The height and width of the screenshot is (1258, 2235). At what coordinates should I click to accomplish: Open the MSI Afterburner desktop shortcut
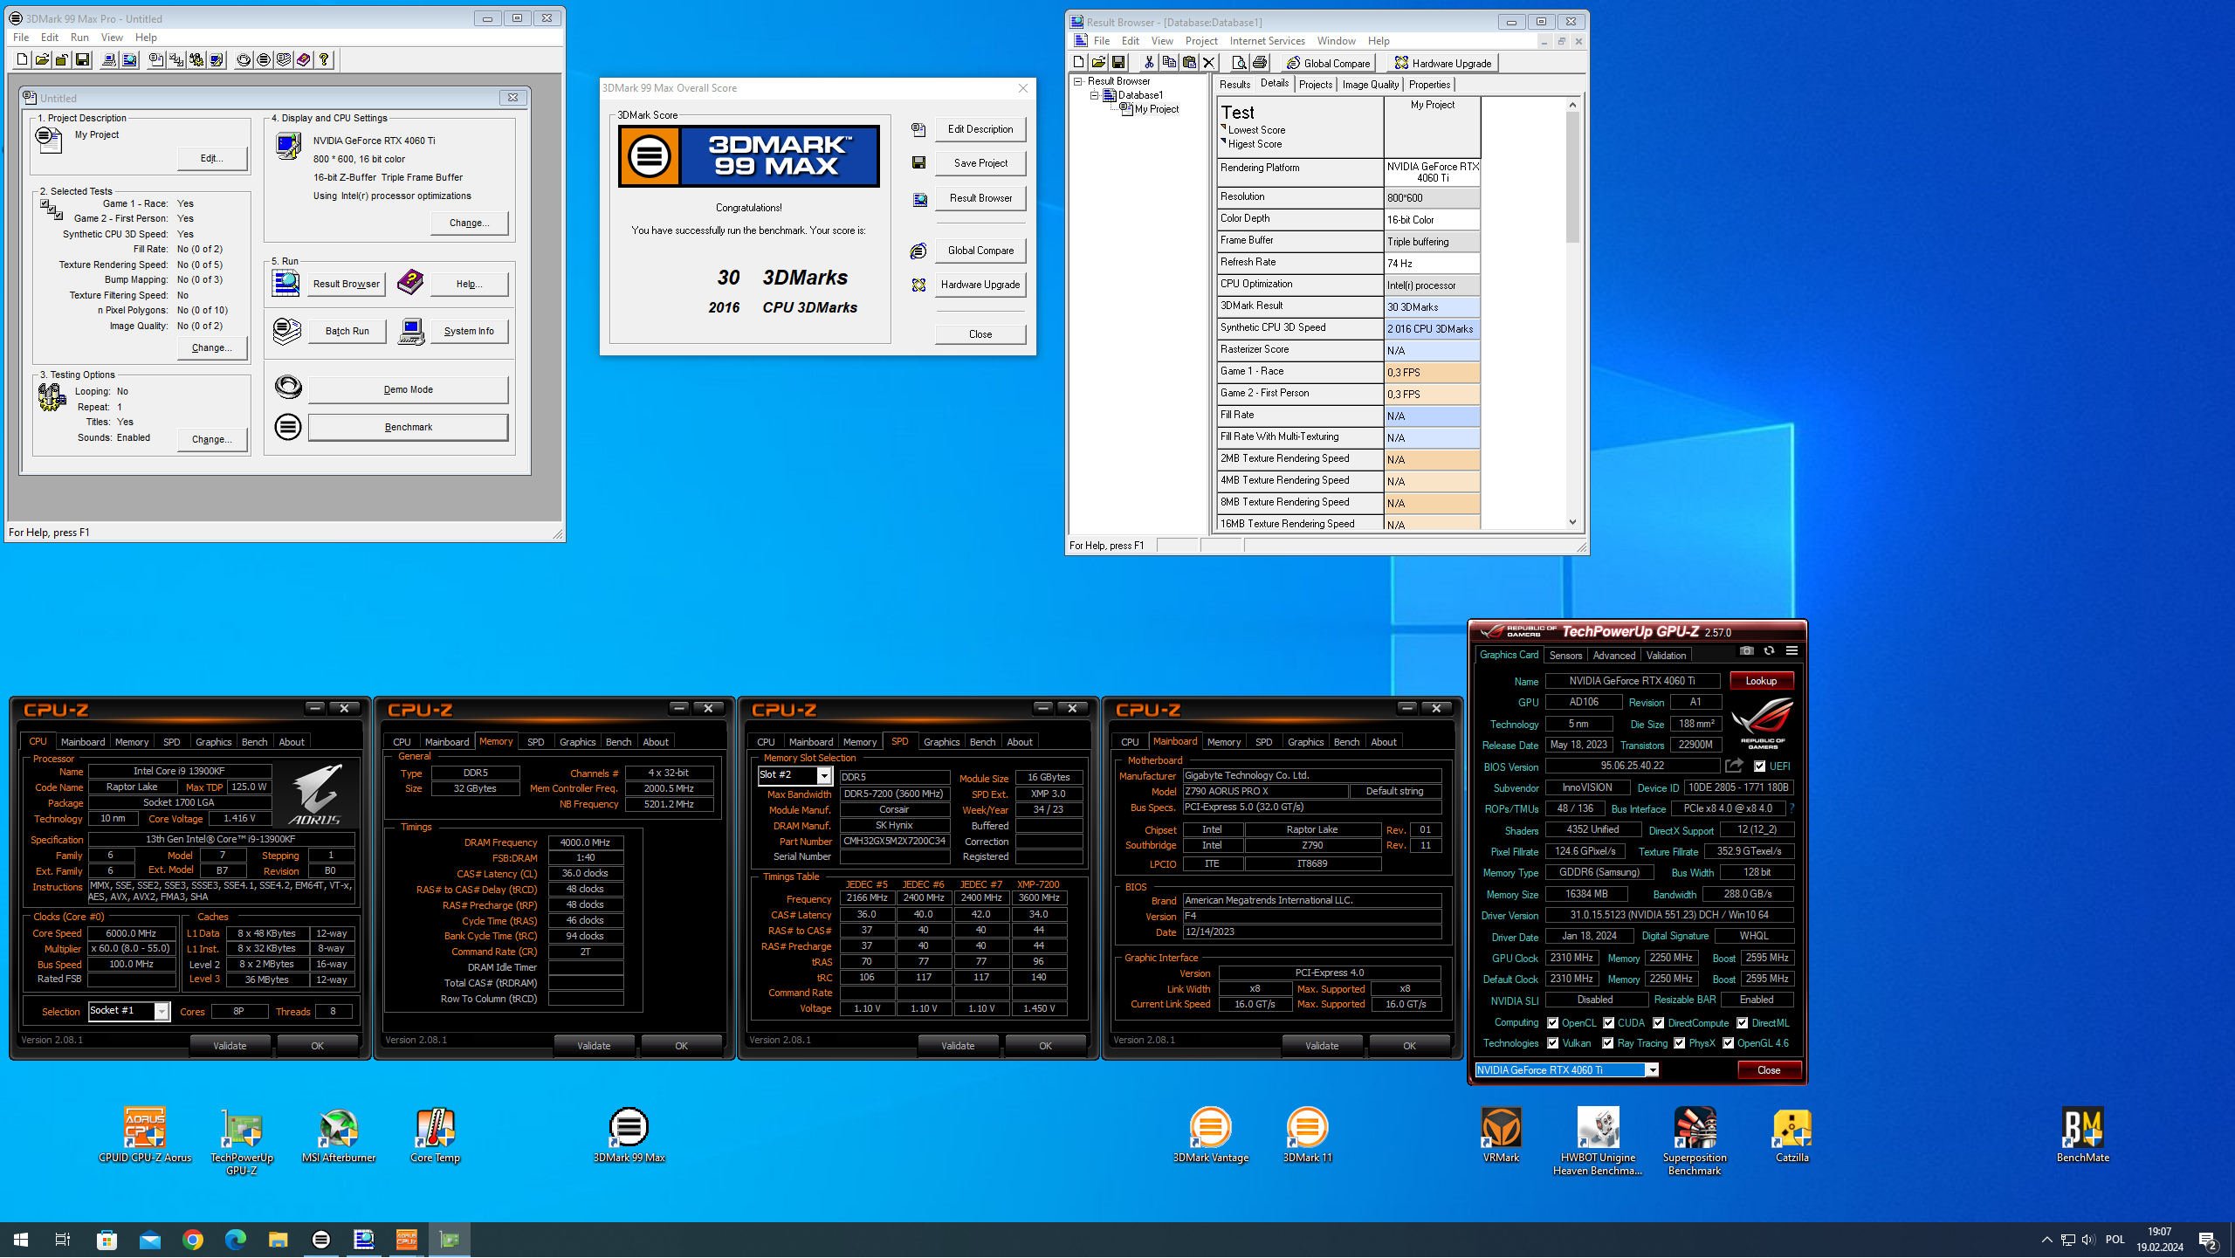tap(339, 1135)
